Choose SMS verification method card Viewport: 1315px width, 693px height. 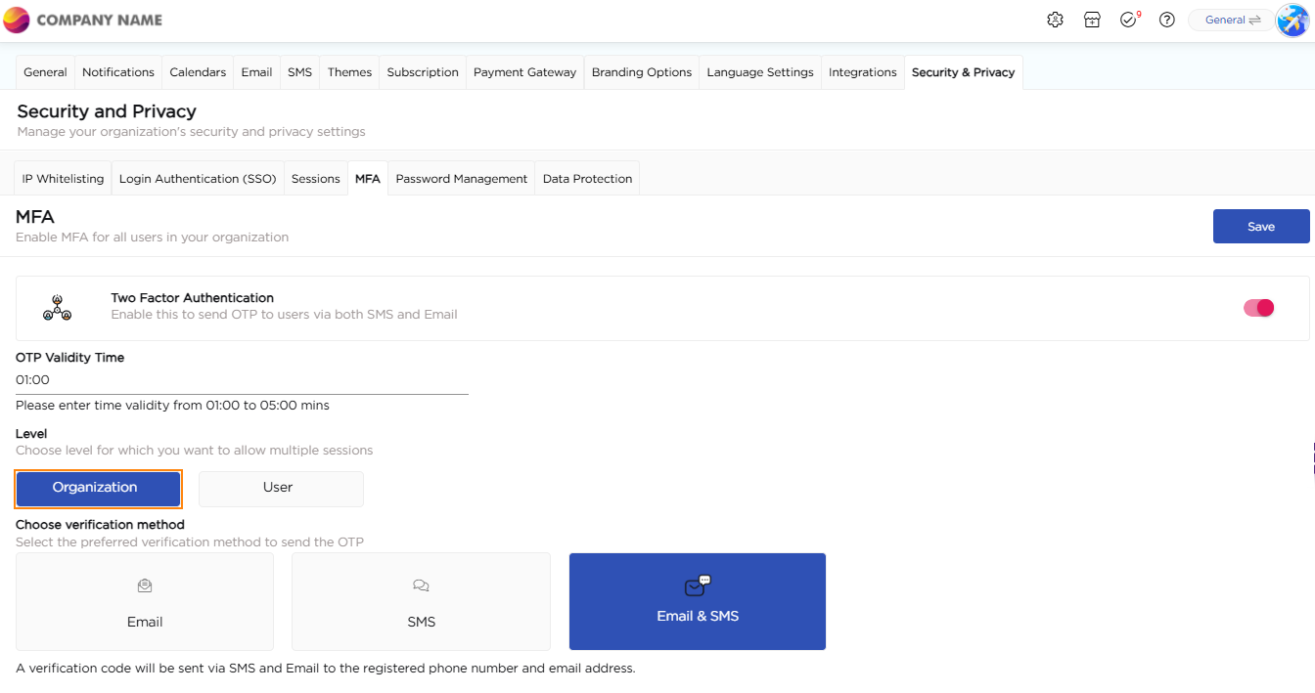point(421,601)
